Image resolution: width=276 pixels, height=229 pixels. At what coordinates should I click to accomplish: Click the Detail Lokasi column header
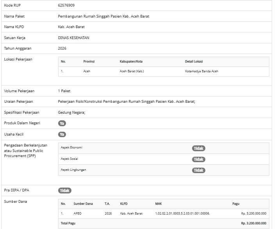(194, 62)
